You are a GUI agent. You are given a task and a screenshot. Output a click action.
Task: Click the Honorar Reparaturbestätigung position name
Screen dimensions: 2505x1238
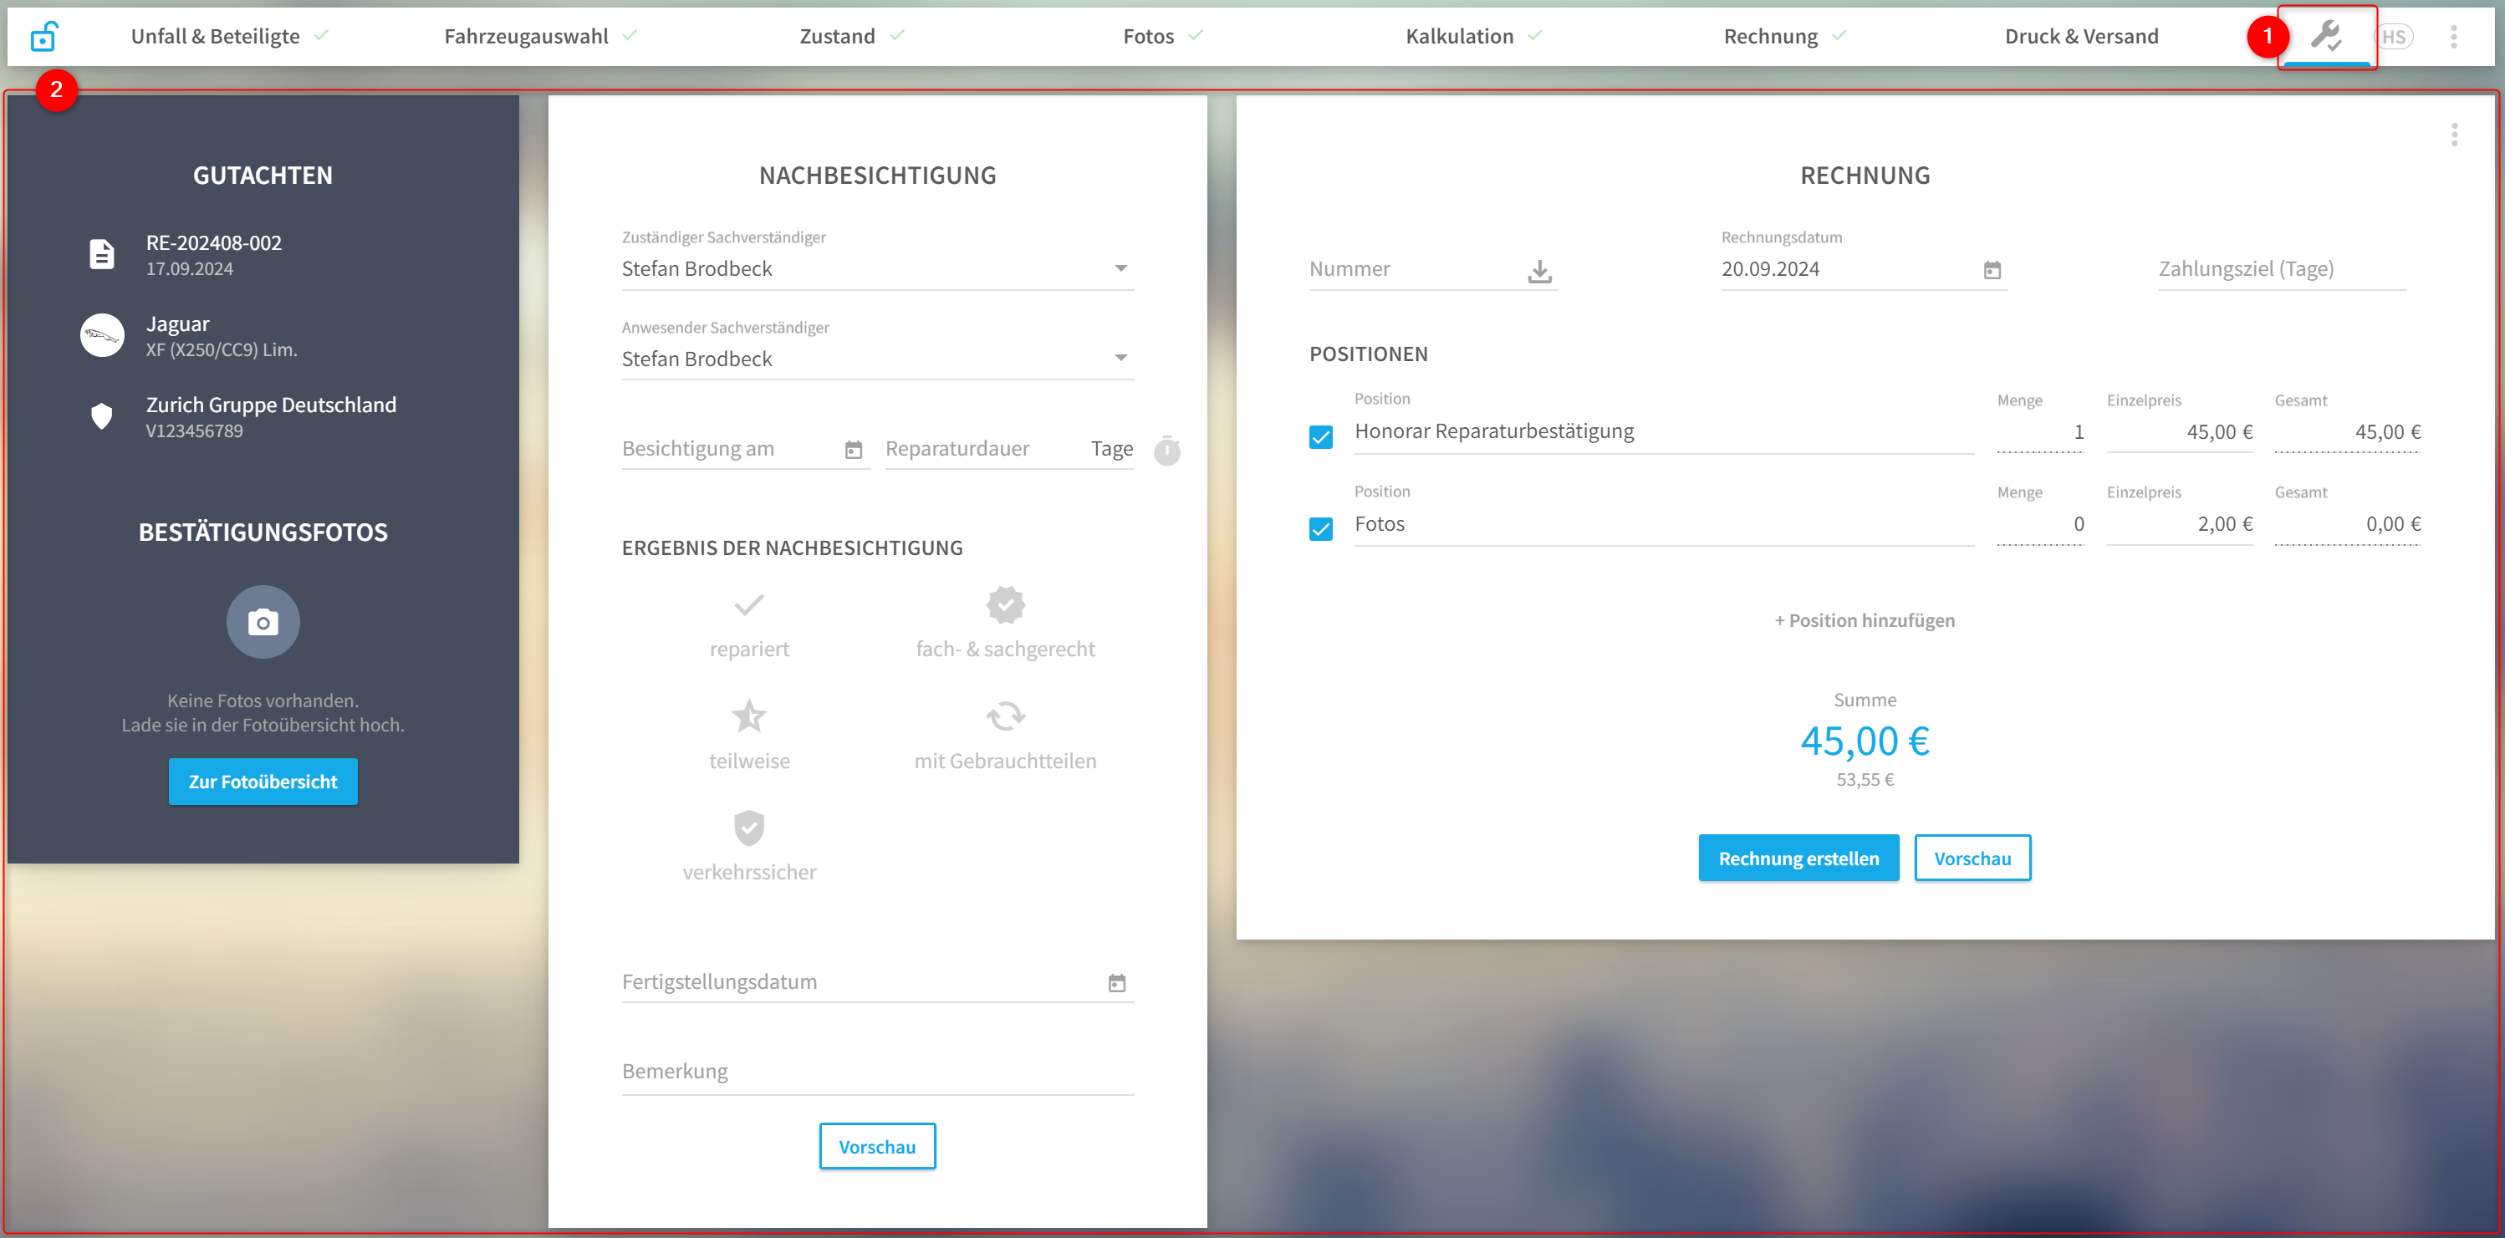1663,432
